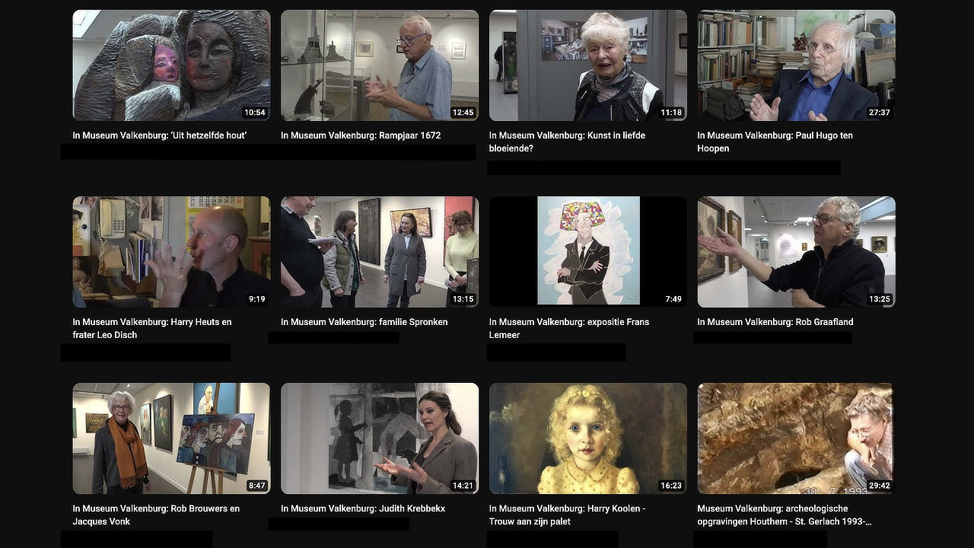The image size is (974, 548).
Task: Open the Harry Koolen video thumbnail
Action: pos(587,438)
